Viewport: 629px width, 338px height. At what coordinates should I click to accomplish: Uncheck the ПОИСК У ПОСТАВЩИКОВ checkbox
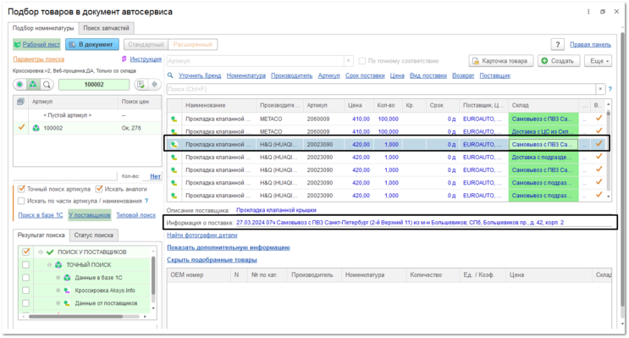[x=26, y=252]
